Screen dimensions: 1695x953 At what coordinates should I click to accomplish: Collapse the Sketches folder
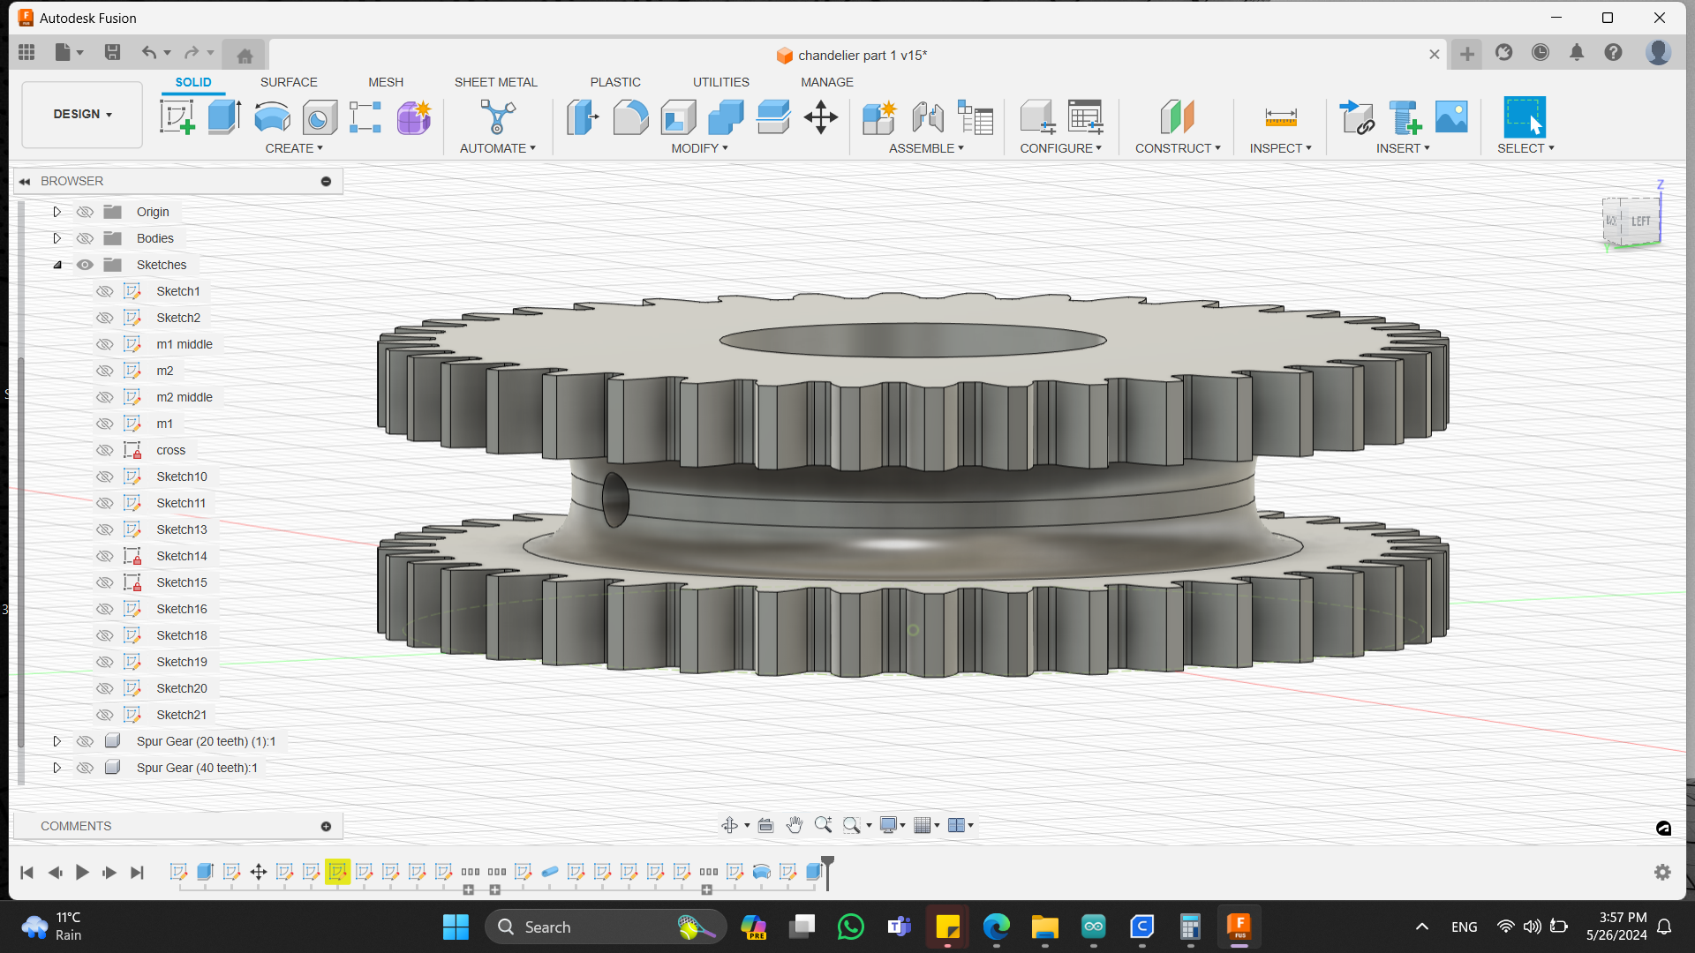pos(57,265)
